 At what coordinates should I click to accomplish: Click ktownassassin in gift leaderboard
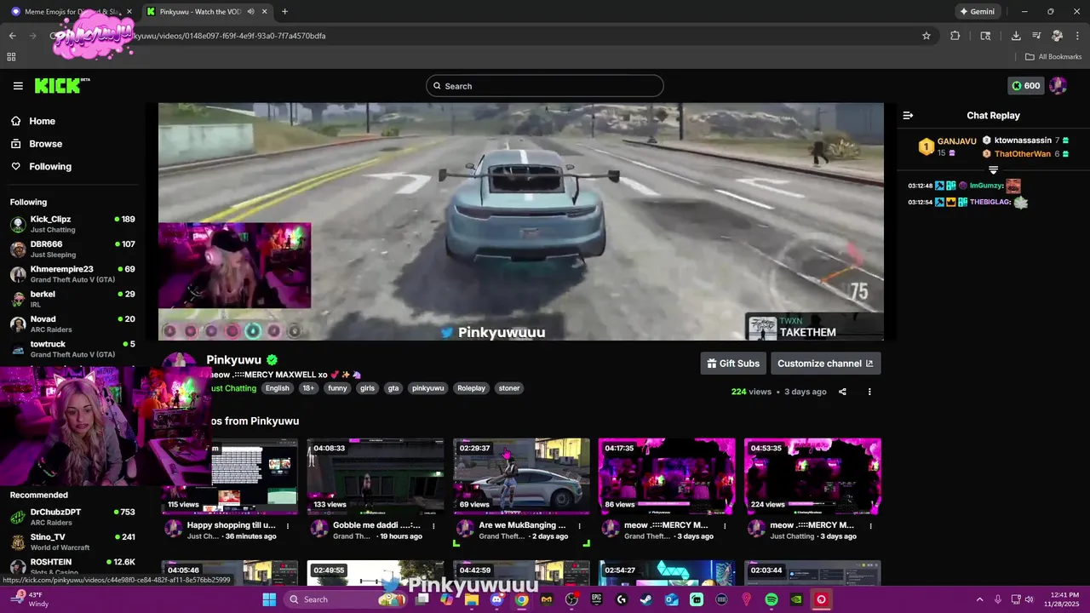1023,140
